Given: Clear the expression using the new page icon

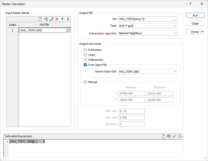Looking at the screenshot, I should pyautogui.click(x=164, y=136).
